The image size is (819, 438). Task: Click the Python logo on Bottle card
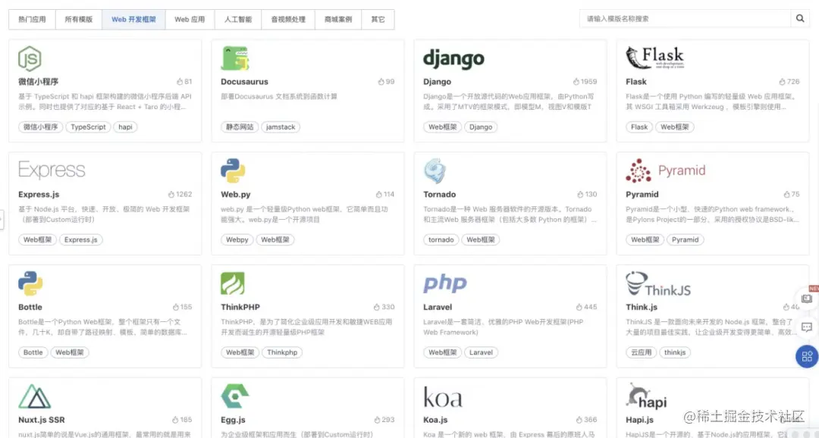click(30, 283)
